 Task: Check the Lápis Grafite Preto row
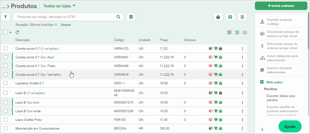coord(6,120)
